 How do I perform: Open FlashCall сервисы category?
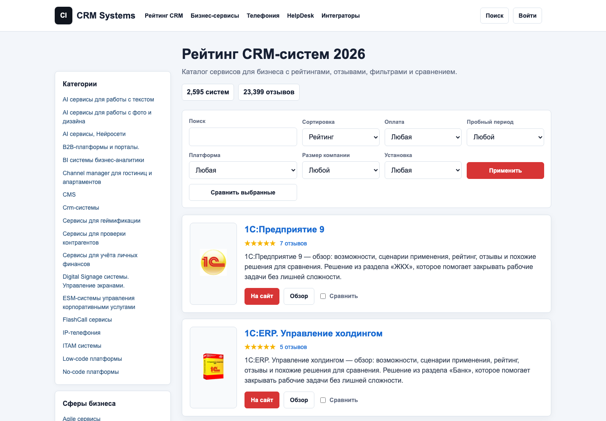coord(87,320)
